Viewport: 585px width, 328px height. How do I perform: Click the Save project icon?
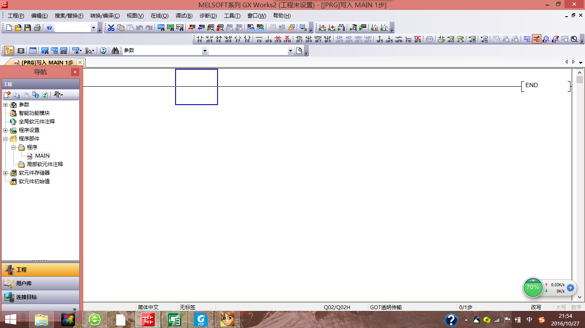27,28
